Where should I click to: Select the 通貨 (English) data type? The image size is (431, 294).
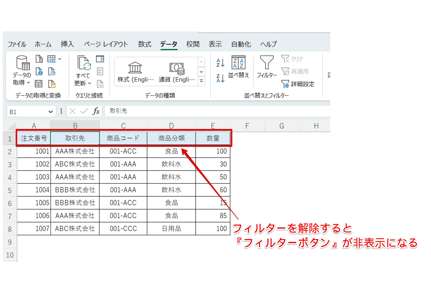(177, 72)
